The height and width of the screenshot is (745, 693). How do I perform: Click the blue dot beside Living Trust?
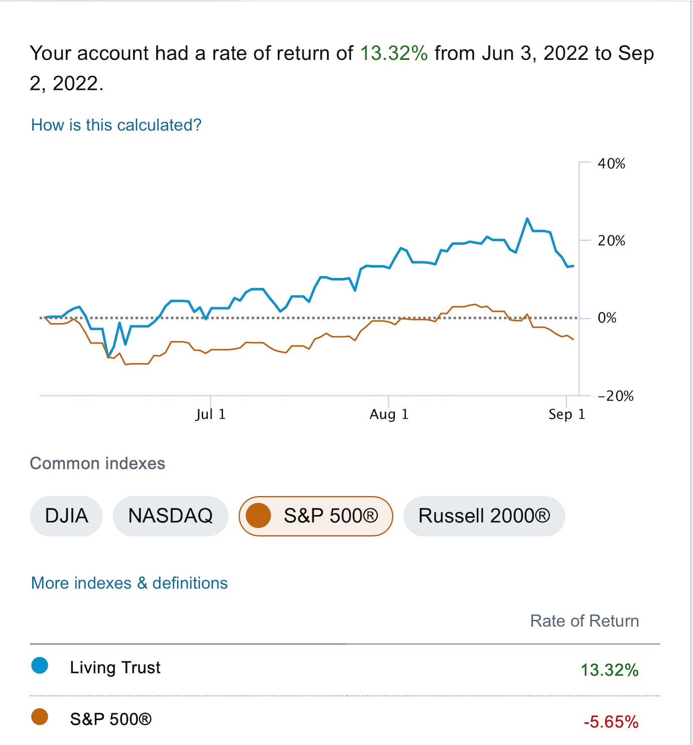click(40, 666)
